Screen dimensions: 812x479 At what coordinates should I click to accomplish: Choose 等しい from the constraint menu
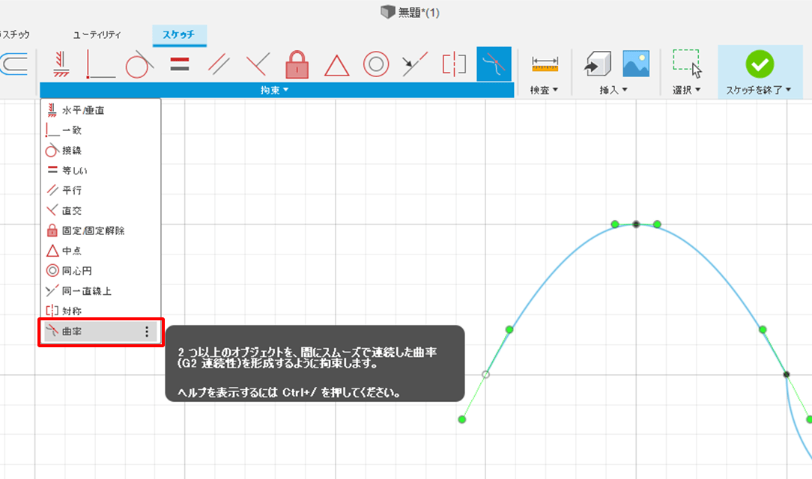(100, 170)
